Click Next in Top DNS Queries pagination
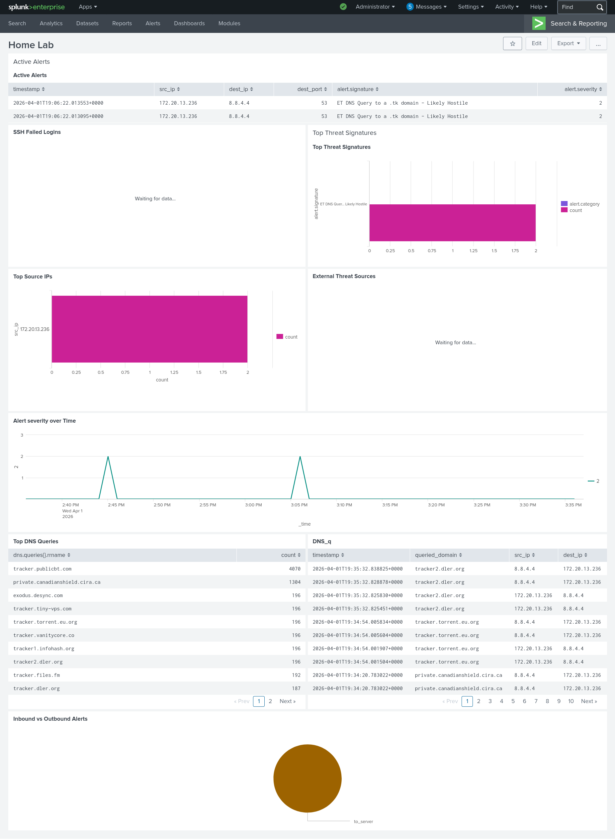 [x=287, y=701]
